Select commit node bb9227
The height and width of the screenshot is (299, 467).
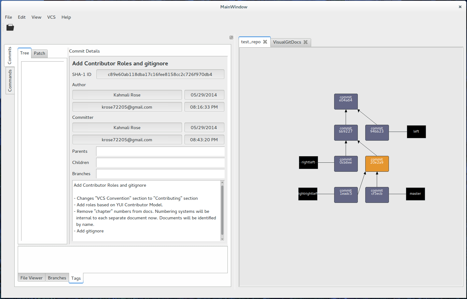pos(346,133)
